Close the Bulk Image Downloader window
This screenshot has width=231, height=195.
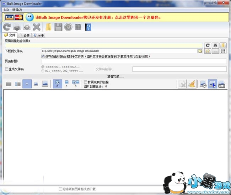point(223,2)
